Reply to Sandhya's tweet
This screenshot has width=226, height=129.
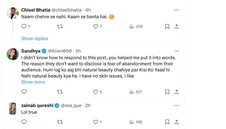click(24, 92)
